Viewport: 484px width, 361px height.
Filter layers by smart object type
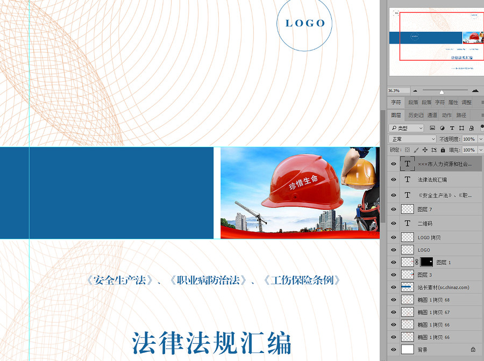[471, 128]
